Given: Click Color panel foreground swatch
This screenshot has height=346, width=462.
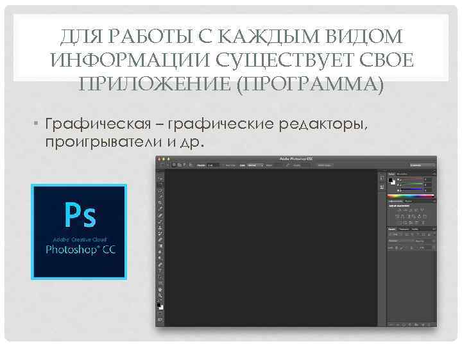Looking at the screenshot, I should pyautogui.click(x=390, y=180).
